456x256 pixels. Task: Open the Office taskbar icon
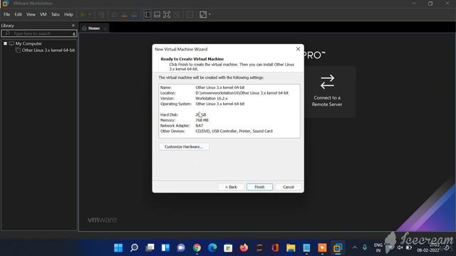click(275, 247)
